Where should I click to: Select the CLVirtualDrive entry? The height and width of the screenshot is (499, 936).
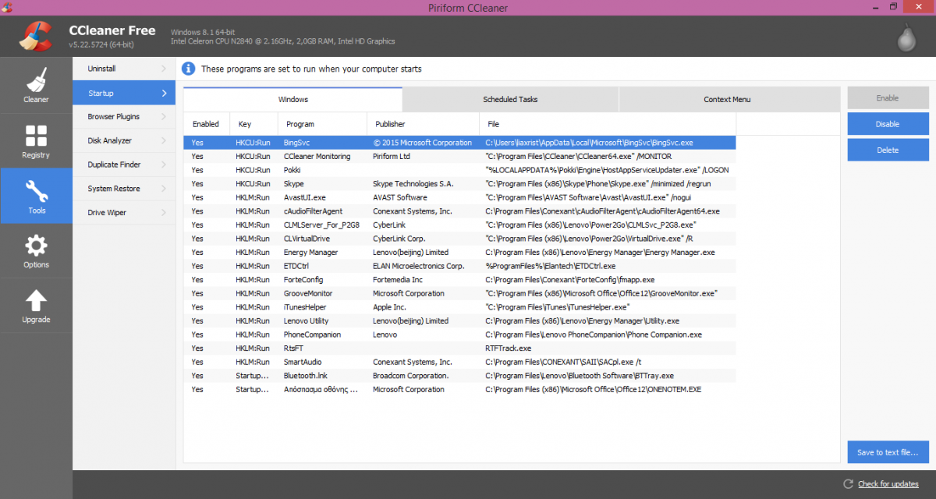pos(459,239)
